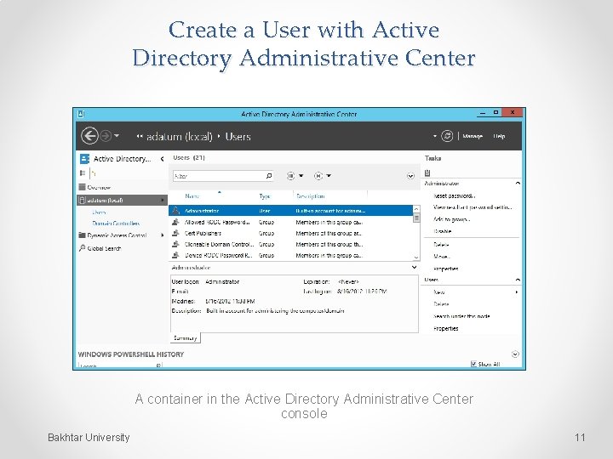Click the Users breadcrumb segment
Image resolution: width=613 pixels, height=459 pixels.
tap(238, 137)
